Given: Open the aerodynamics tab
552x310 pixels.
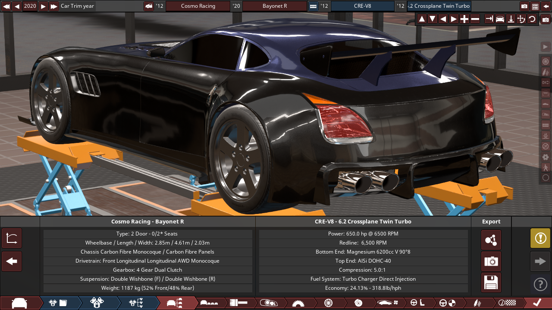Looking at the screenshot, I should pyautogui.click(x=387, y=303).
